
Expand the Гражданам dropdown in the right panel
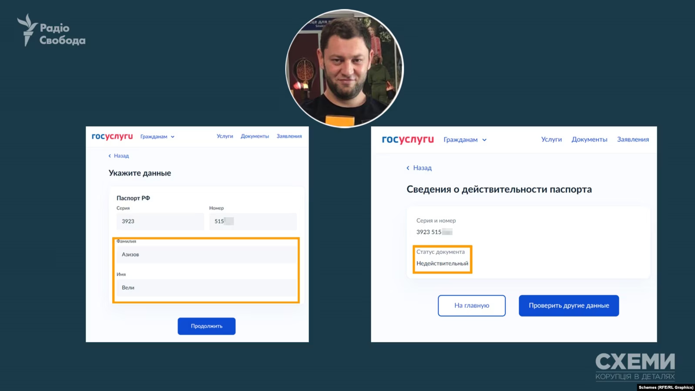tap(465, 140)
